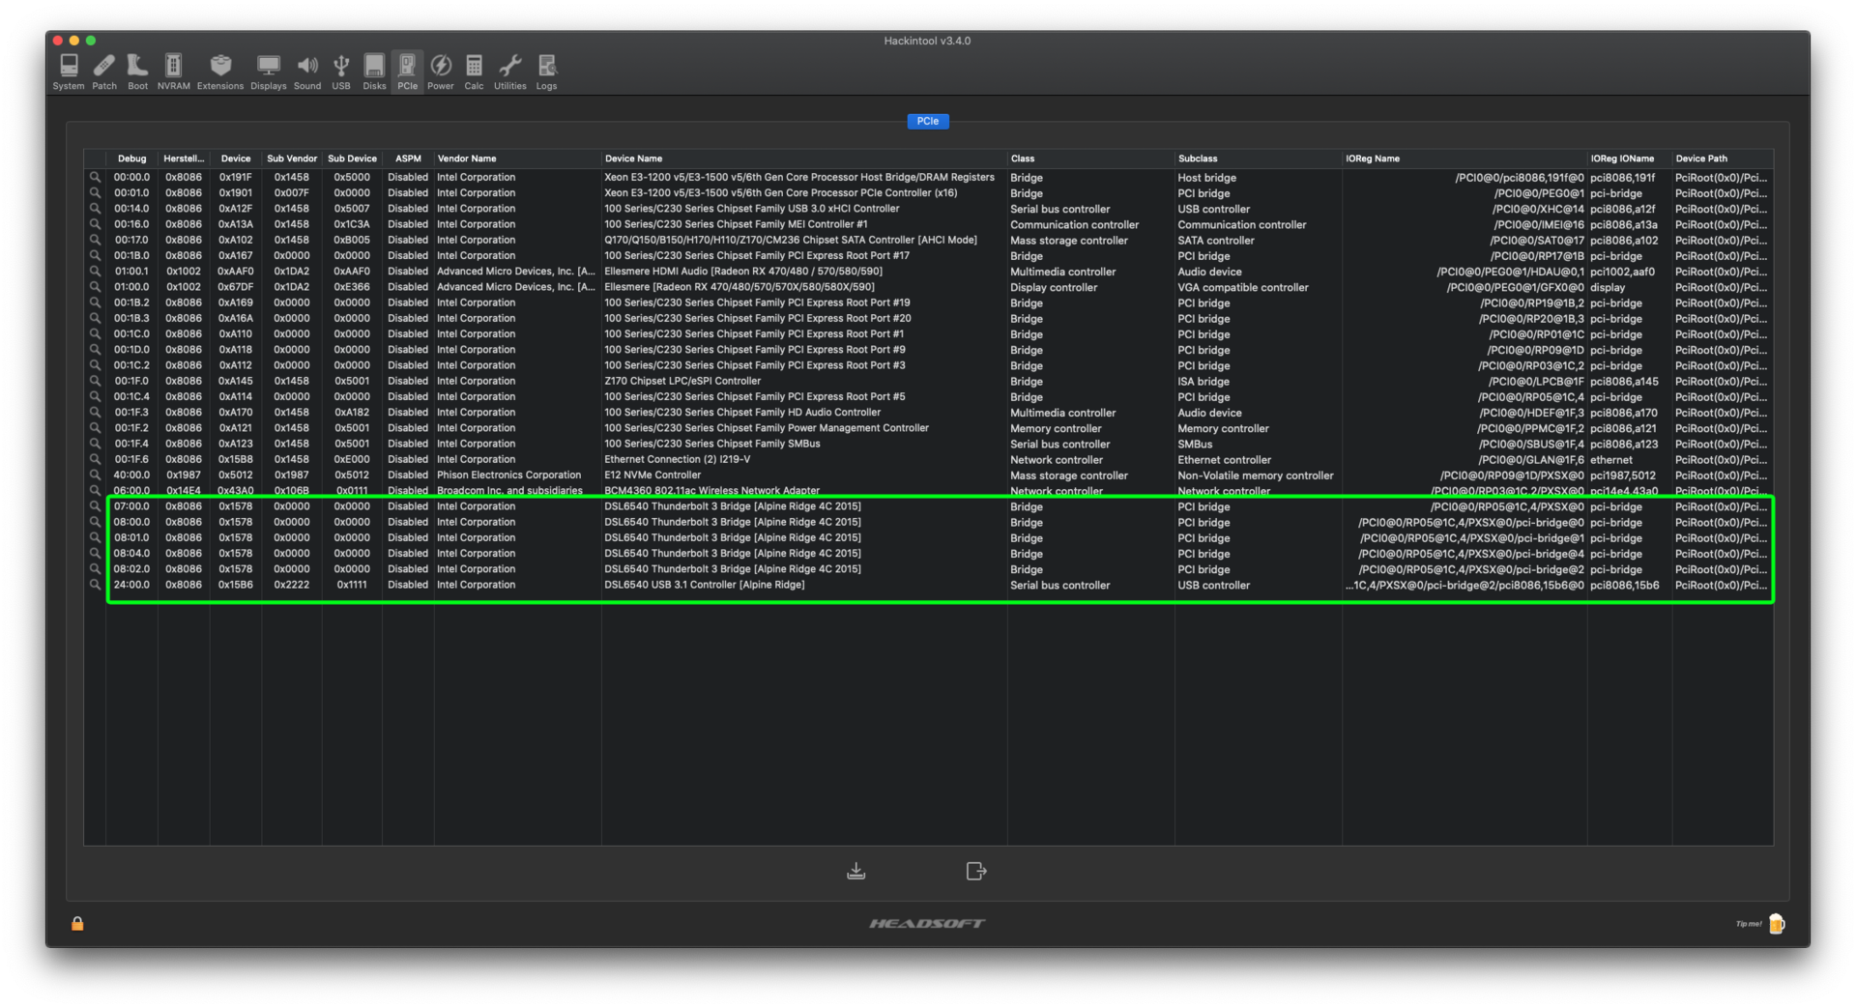Click the Tip me beer icon
Screen dimensions: 1856x1008
[1776, 924]
